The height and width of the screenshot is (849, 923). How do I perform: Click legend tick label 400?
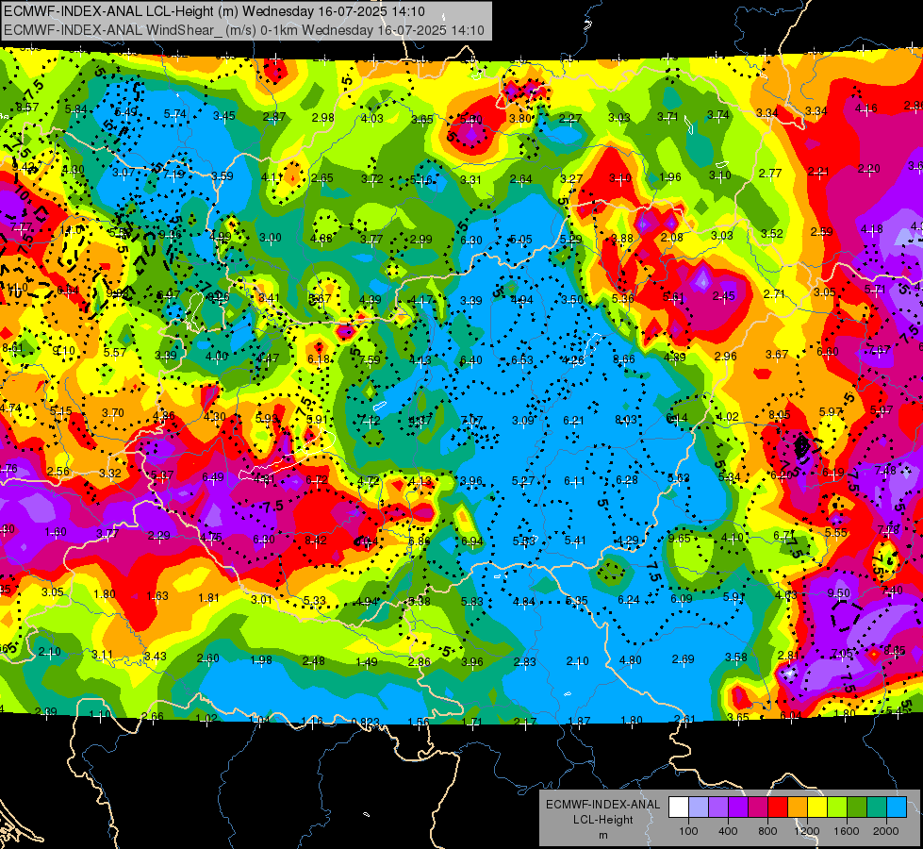(x=728, y=831)
